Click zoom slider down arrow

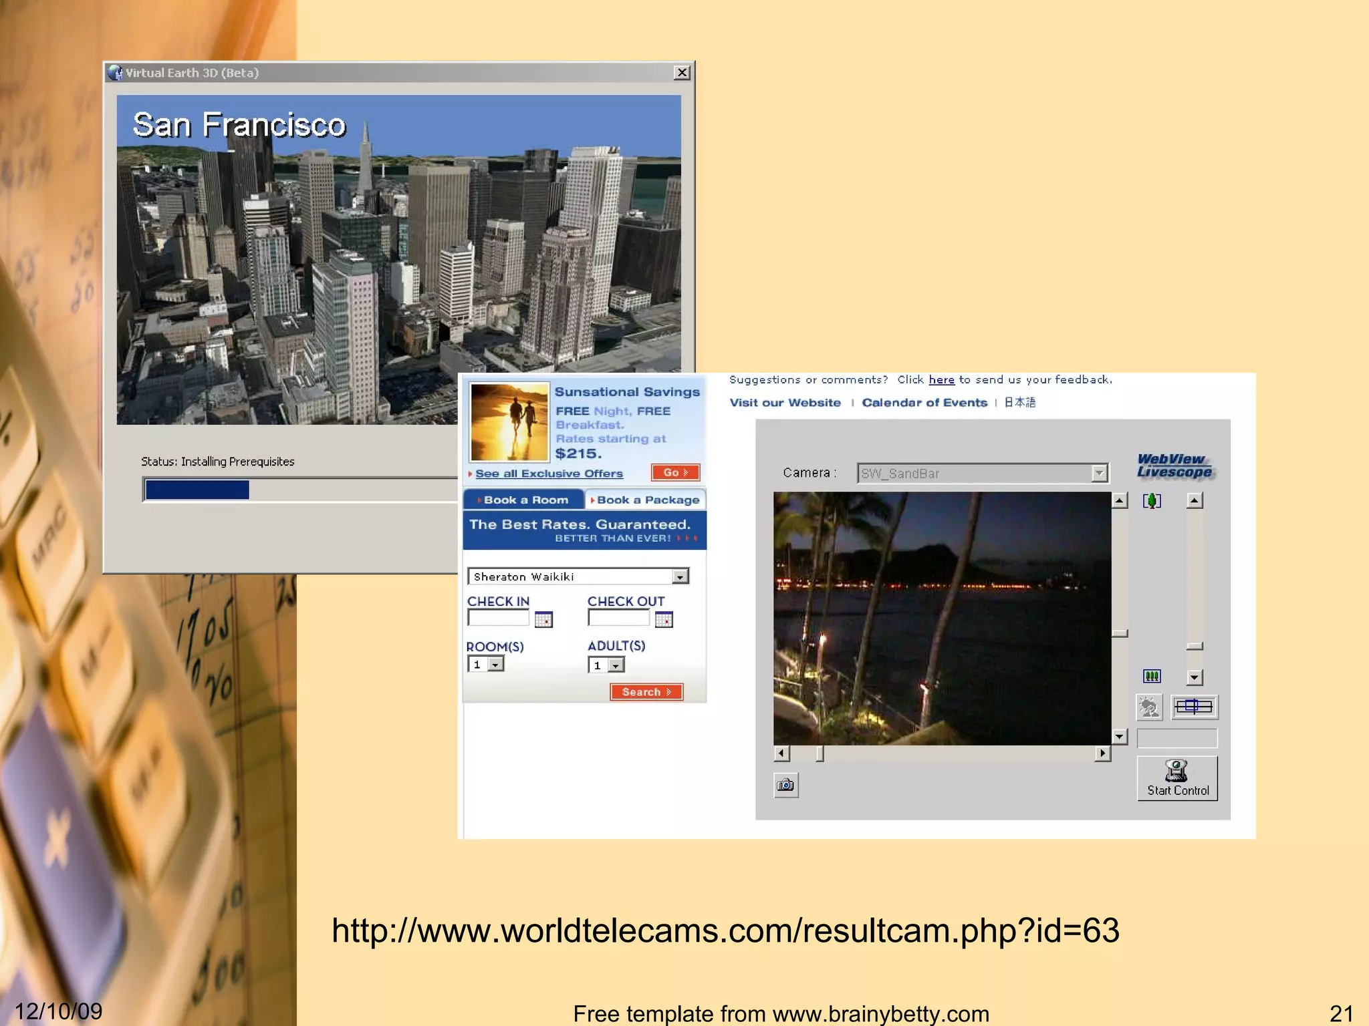pyautogui.click(x=1195, y=677)
